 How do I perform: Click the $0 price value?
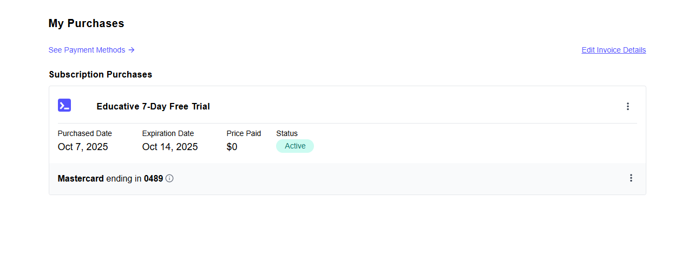[x=232, y=147]
